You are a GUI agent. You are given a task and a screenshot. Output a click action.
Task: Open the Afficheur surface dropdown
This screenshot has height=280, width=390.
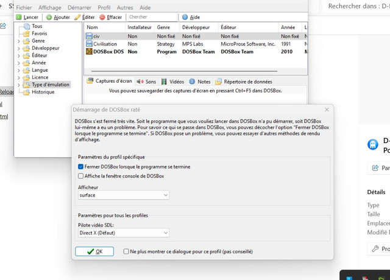click(124, 195)
